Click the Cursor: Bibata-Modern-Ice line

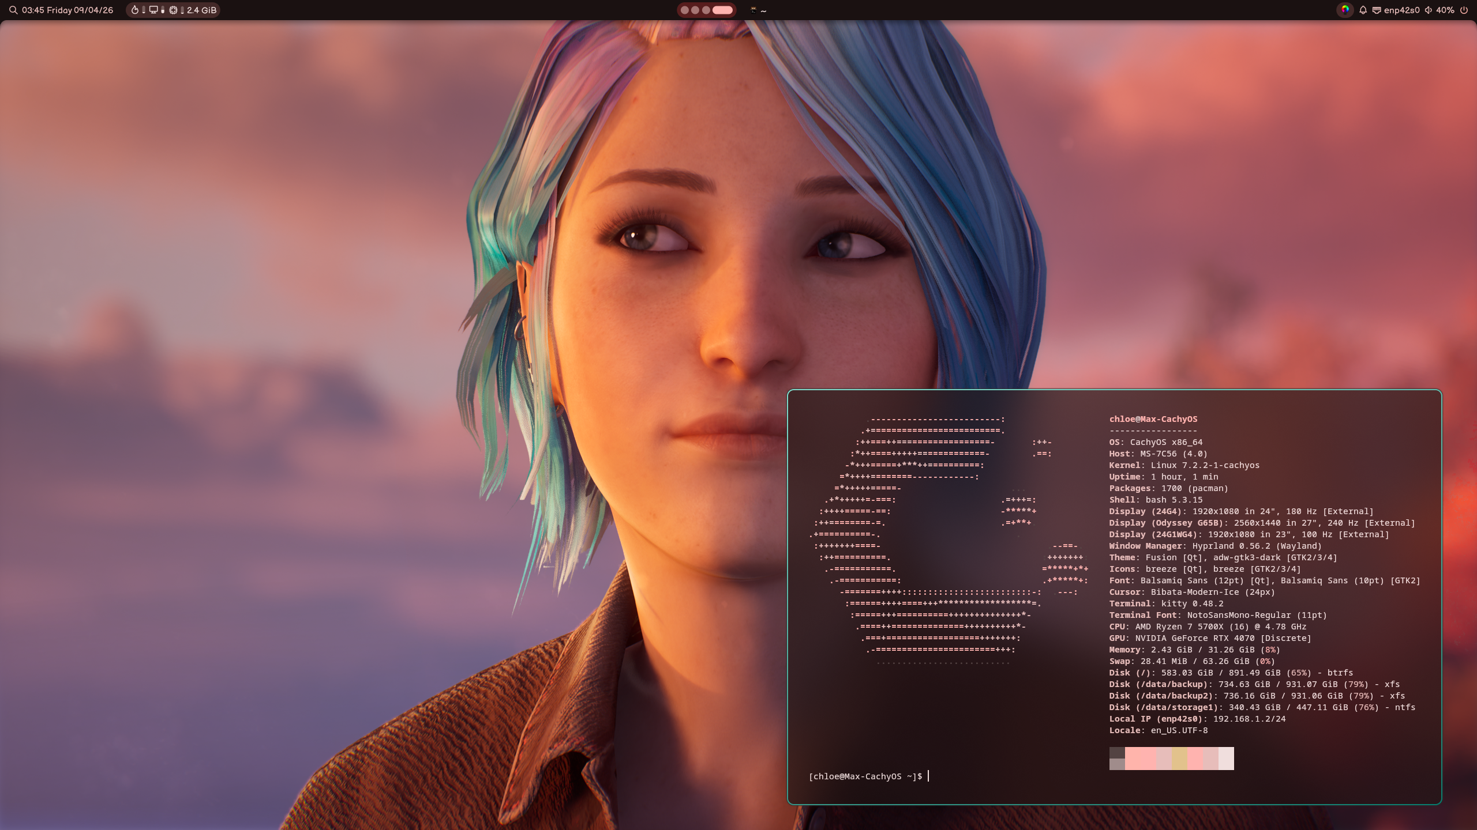[x=1192, y=592]
